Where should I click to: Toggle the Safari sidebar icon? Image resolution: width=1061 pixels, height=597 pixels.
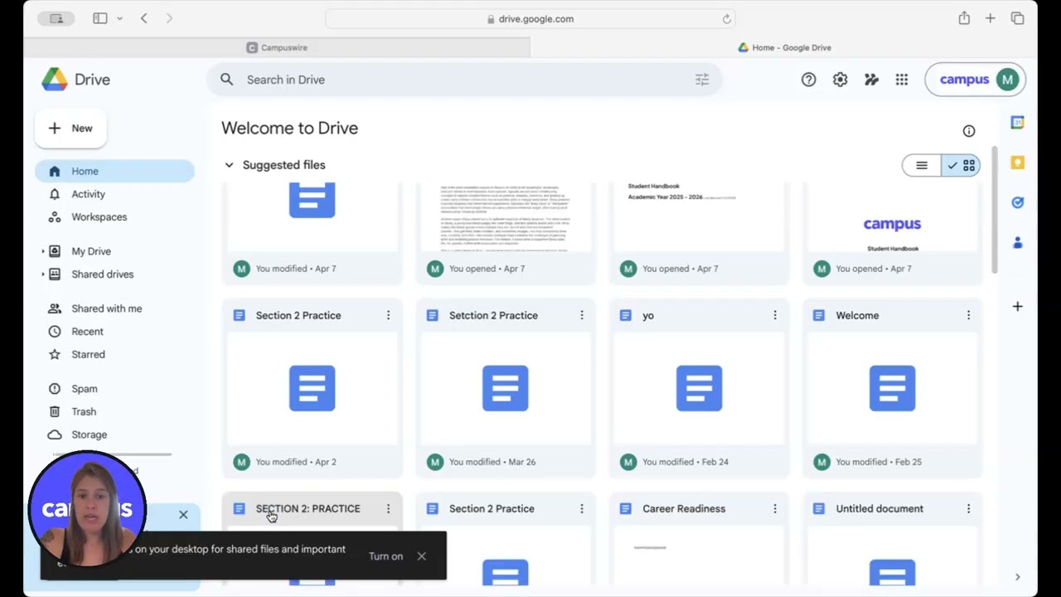(x=99, y=18)
